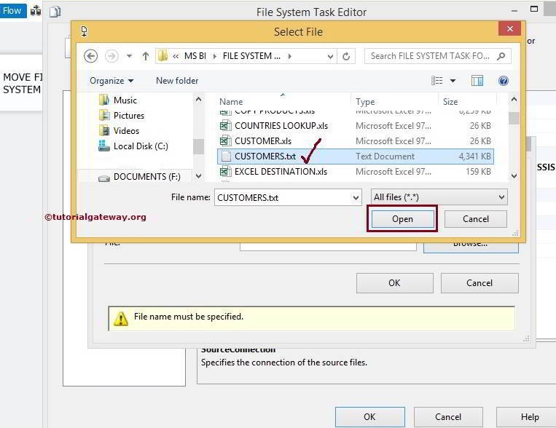Click the warning icon beside File name message
This screenshot has width=556, height=428.
coord(120,318)
